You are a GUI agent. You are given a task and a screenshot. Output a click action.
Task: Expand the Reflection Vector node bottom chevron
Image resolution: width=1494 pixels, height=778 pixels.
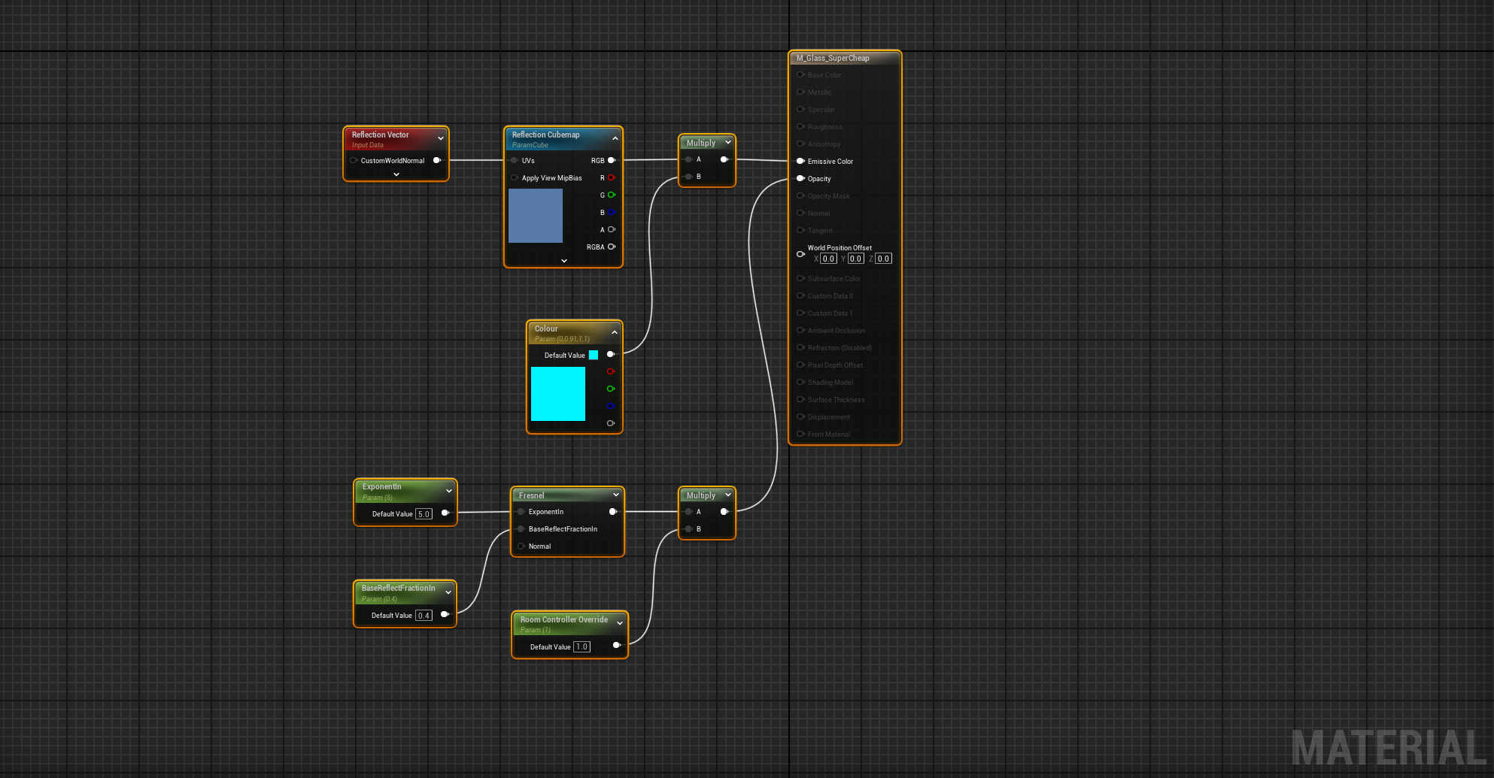point(396,174)
